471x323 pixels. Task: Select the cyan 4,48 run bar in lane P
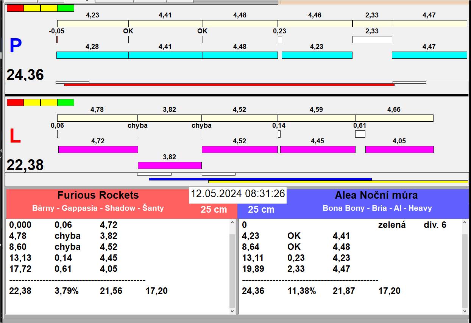[240, 55]
